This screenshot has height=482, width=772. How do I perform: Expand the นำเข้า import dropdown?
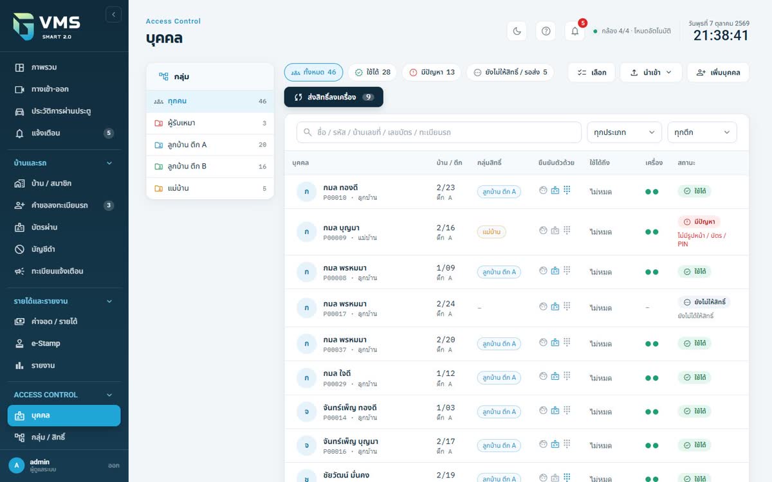point(651,73)
